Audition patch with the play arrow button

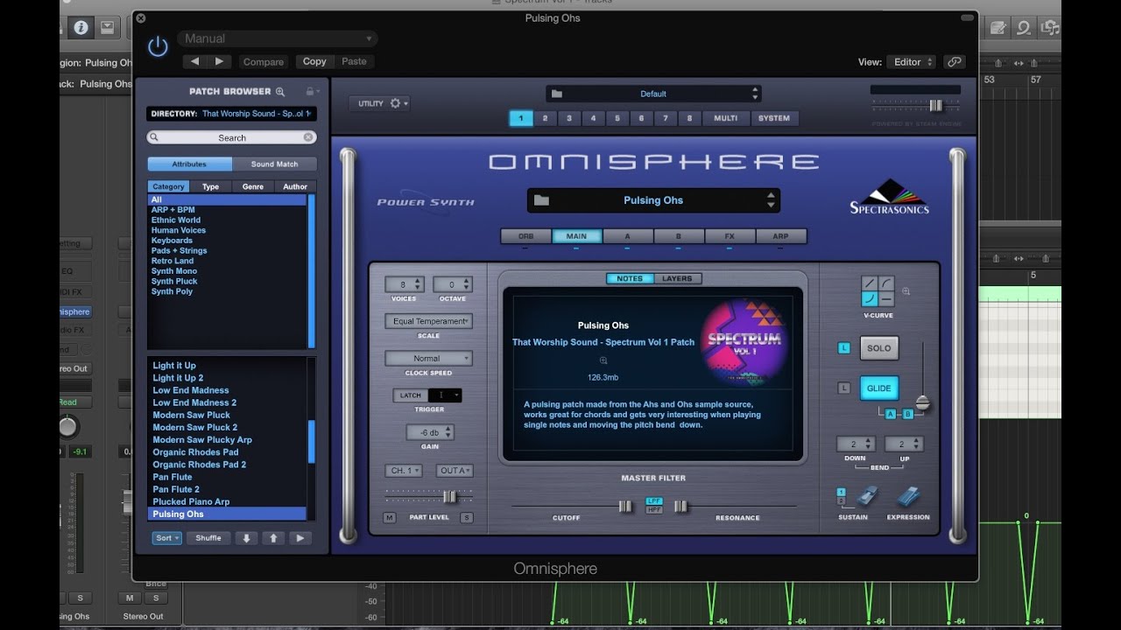(x=300, y=538)
